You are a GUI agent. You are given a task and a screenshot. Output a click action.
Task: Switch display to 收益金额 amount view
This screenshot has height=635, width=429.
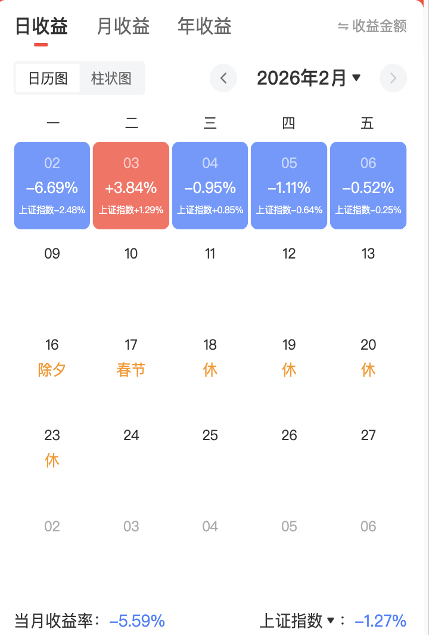click(372, 26)
